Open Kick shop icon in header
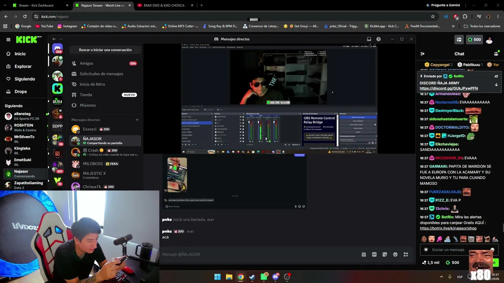 [459, 40]
